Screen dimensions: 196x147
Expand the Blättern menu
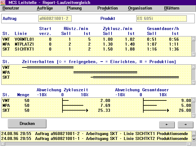[x=172, y=8]
